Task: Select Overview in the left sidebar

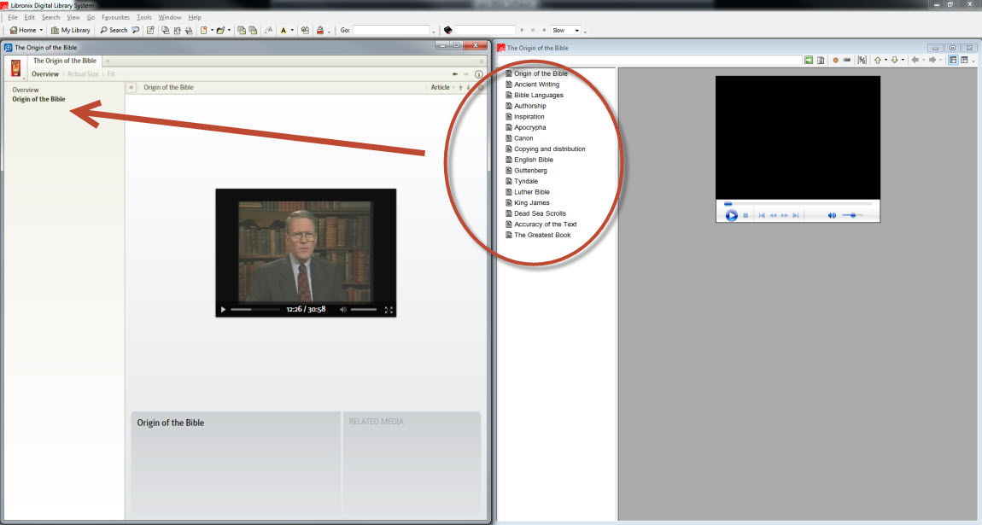Action: click(26, 90)
